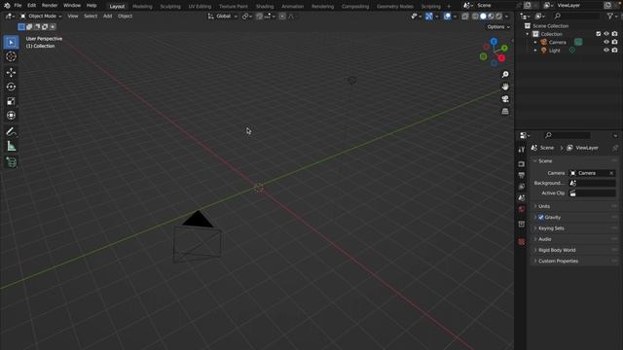The image size is (623, 350).
Task: Open the File menu
Action: pos(18,6)
